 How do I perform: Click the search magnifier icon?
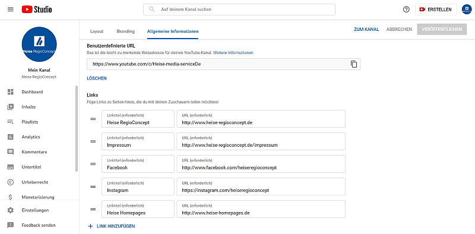(x=152, y=10)
